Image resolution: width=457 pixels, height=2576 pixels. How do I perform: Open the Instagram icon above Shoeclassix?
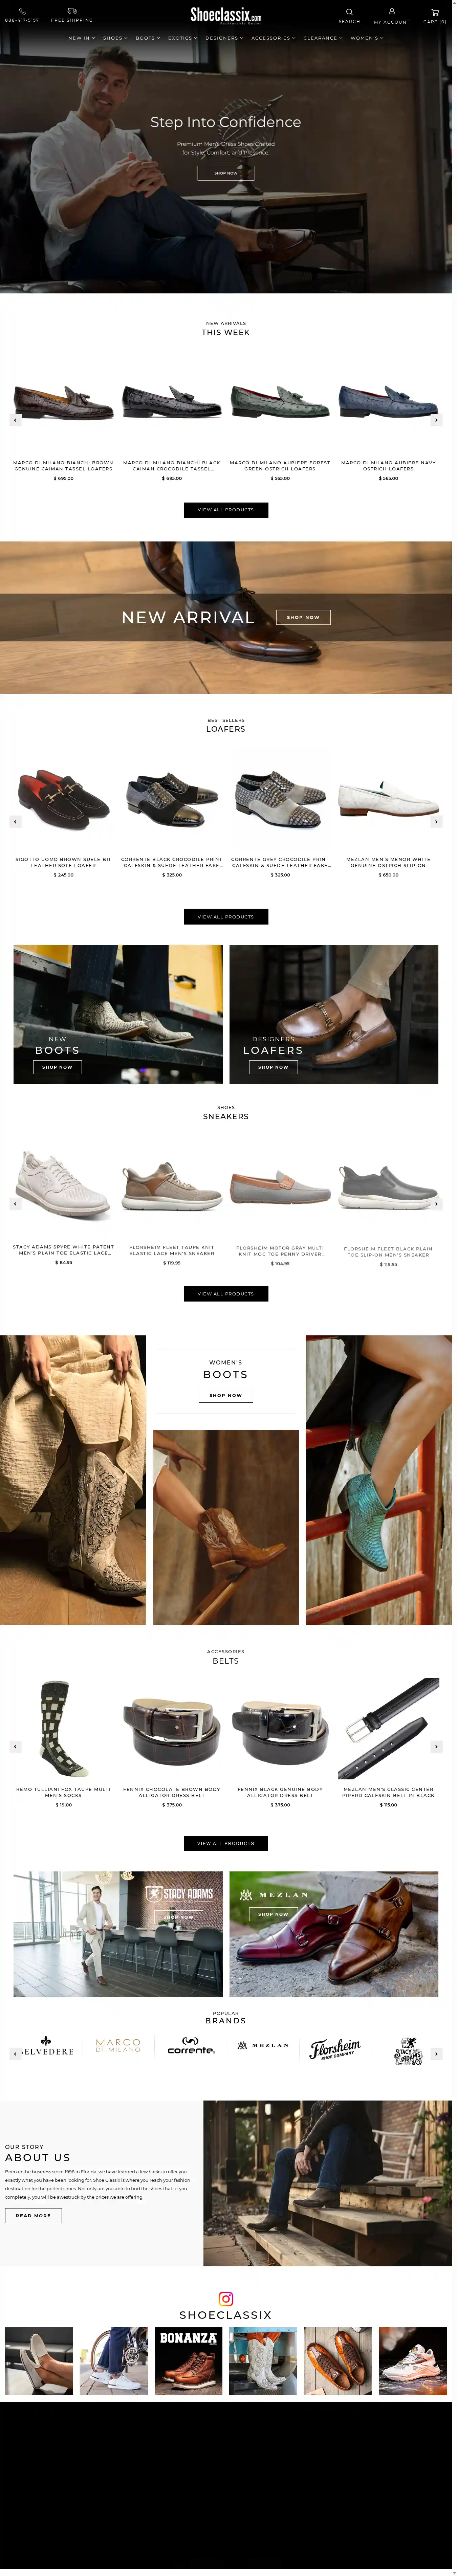coord(226,2299)
